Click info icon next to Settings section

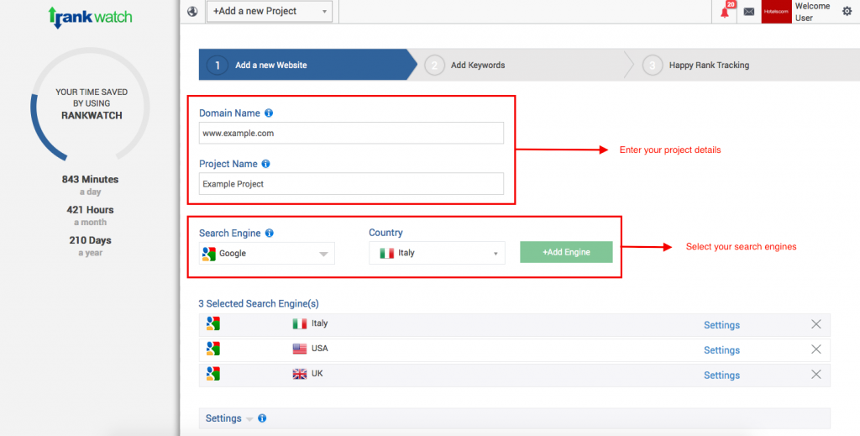click(x=262, y=418)
